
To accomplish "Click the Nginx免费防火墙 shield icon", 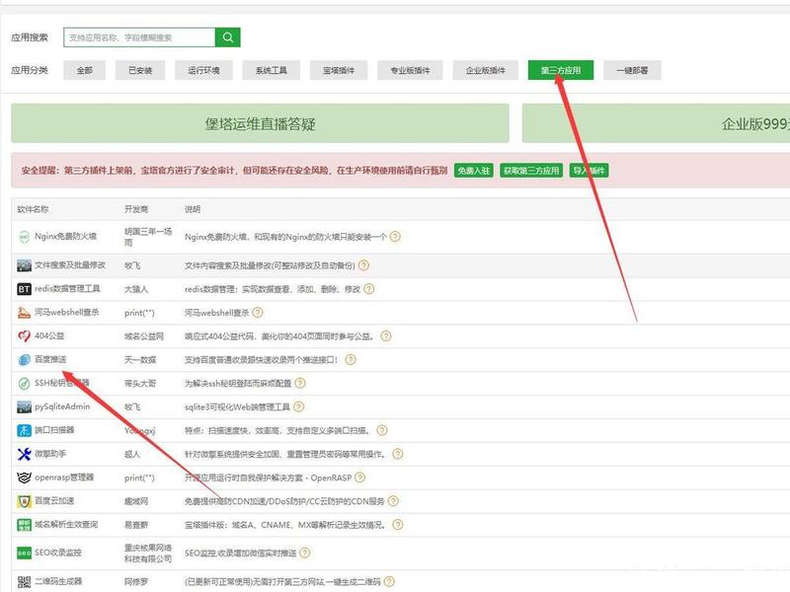I will [24, 237].
